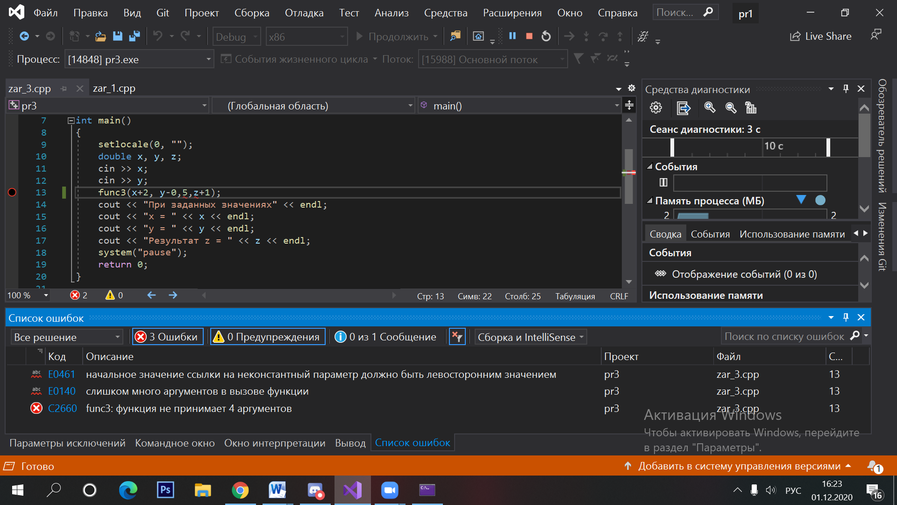Go to previous issue arrow in editor
Image resolution: width=897 pixels, height=505 pixels.
[151, 295]
